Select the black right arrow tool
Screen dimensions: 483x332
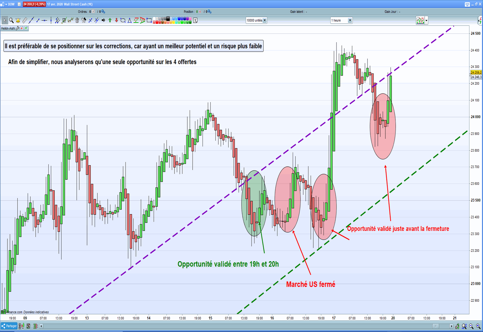tap(103, 20)
